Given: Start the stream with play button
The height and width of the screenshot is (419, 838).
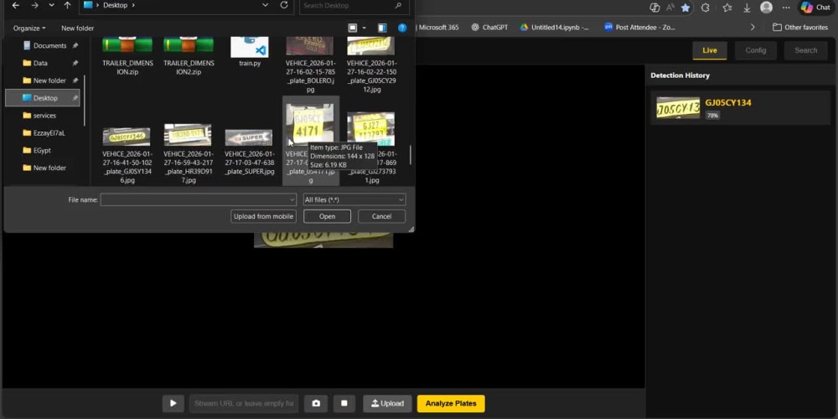Looking at the screenshot, I should click(173, 404).
